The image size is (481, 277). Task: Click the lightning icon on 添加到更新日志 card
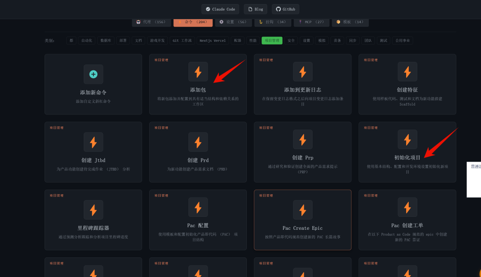tap(303, 72)
